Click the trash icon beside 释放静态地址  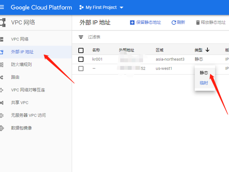pos(198,22)
